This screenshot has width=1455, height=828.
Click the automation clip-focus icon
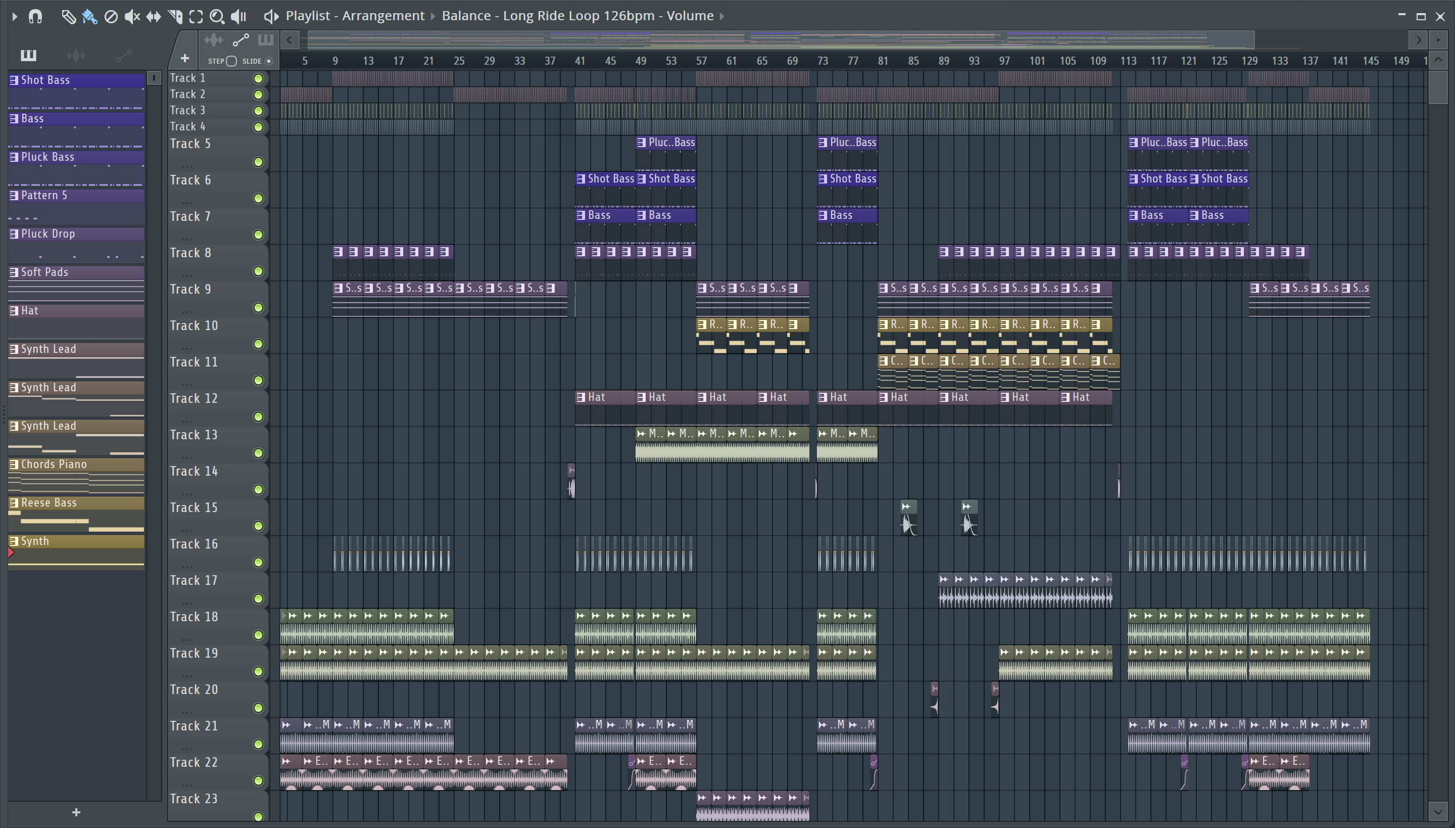(240, 40)
